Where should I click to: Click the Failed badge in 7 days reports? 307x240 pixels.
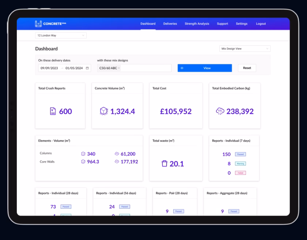pos(240,173)
